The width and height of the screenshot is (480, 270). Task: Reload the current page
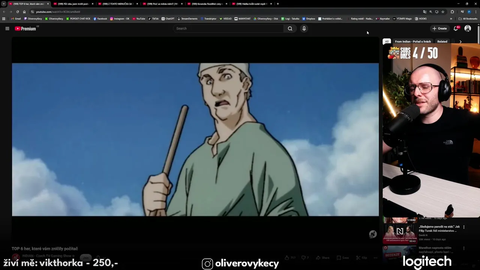click(x=18, y=12)
